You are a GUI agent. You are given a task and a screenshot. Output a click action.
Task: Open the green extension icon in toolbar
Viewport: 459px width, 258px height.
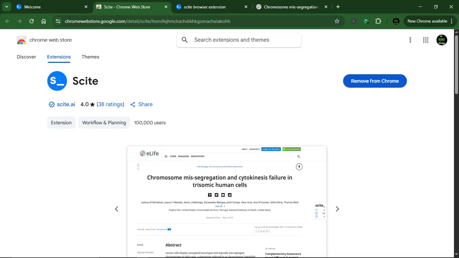(366, 21)
